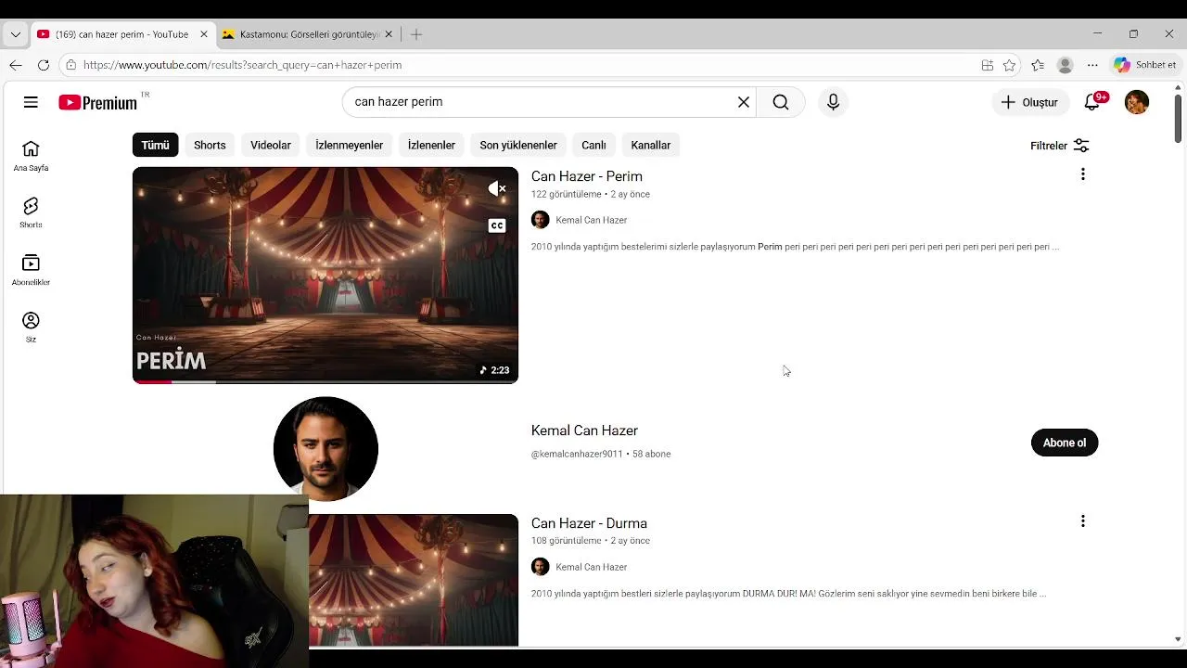Open the notifications bell
The height and width of the screenshot is (668, 1187).
pos(1092,102)
